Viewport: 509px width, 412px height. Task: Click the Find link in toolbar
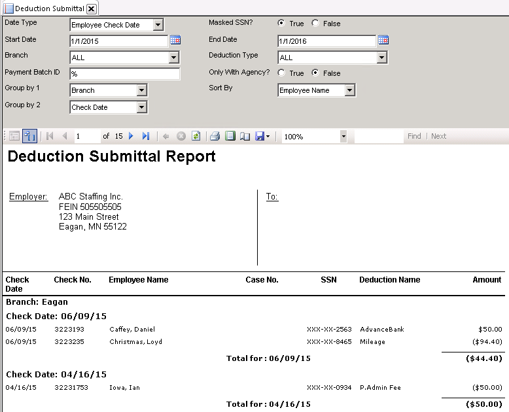tap(414, 136)
